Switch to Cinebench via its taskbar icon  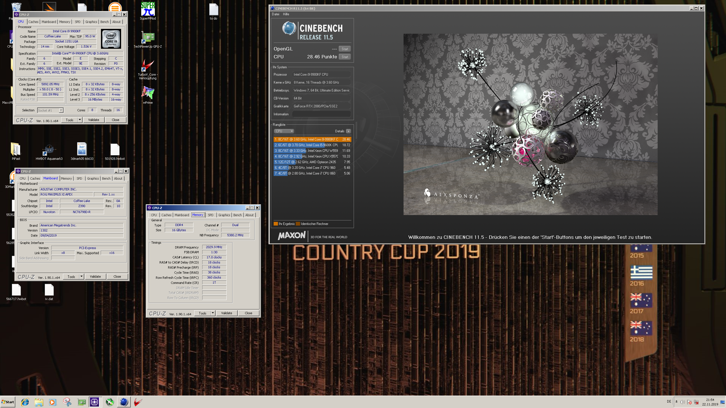click(124, 402)
